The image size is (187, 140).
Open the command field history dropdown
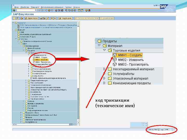(x=36, y=10)
